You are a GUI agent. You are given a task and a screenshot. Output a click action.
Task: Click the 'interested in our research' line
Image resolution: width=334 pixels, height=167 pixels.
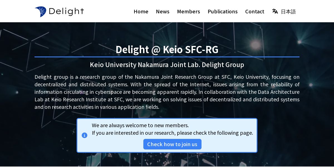(x=172, y=133)
